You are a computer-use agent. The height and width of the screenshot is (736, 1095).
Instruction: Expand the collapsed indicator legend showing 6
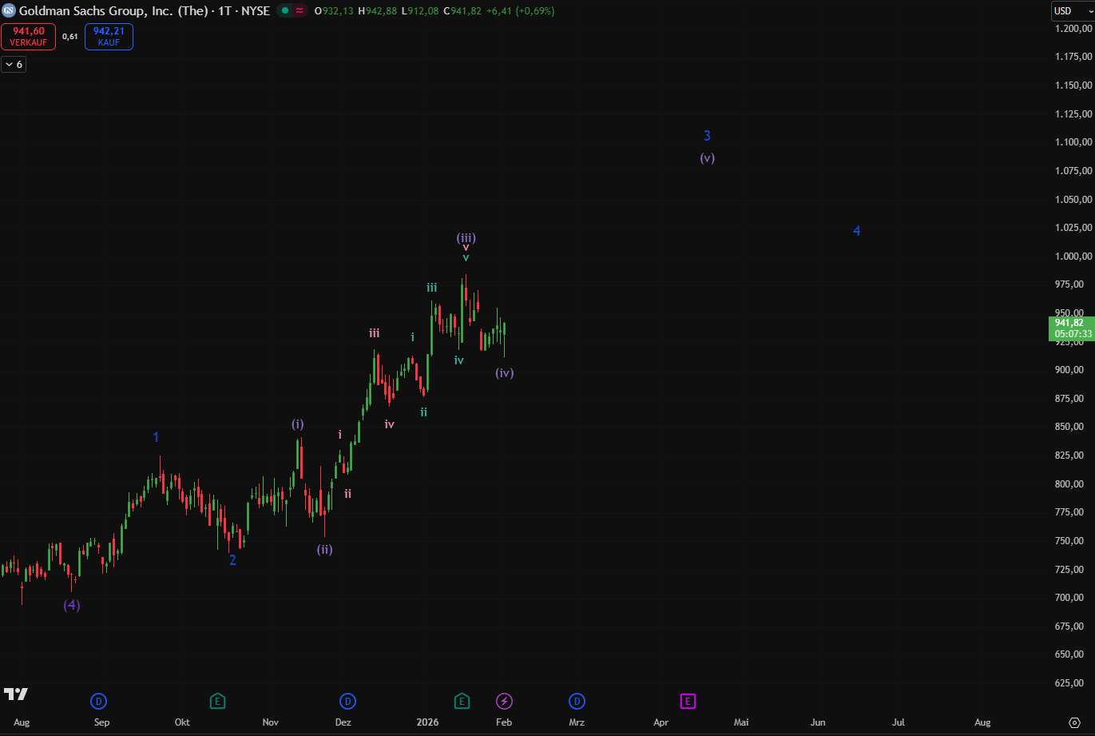coord(14,64)
